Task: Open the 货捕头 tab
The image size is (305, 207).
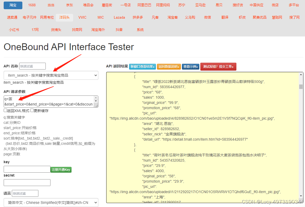Action: click(x=56, y=30)
